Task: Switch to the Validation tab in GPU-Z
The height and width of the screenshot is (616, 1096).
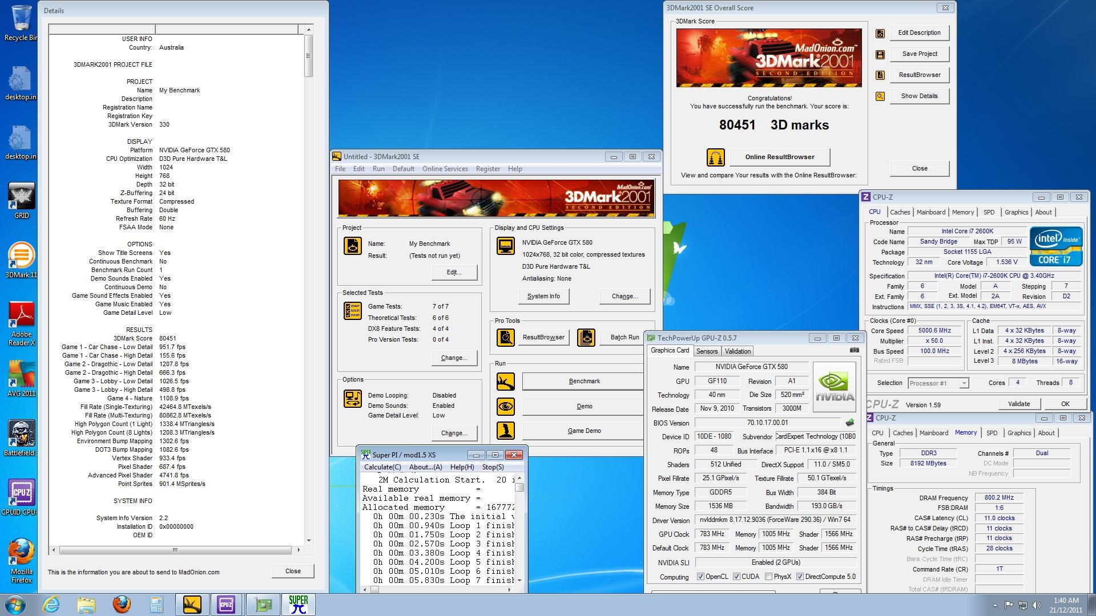Action: (x=738, y=351)
